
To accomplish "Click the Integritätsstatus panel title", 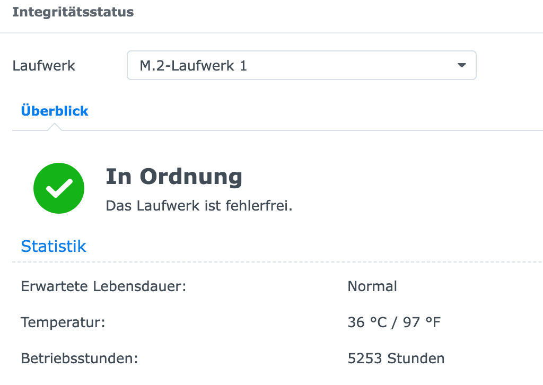I will pos(73,12).
